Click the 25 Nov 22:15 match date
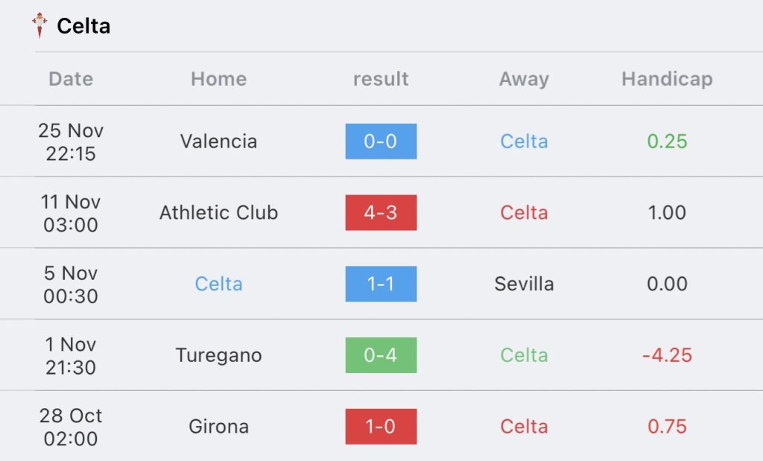The image size is (763, 461). pos(71,142)
